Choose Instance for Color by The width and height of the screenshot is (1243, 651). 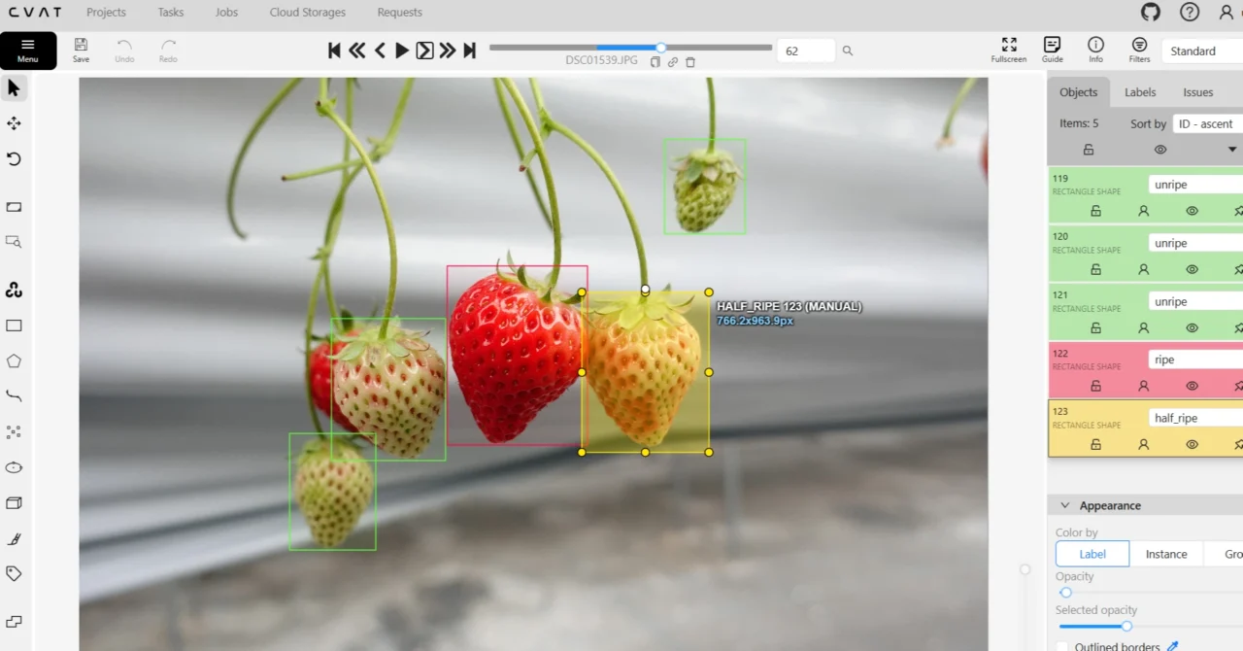click(x=1165, y=554)
